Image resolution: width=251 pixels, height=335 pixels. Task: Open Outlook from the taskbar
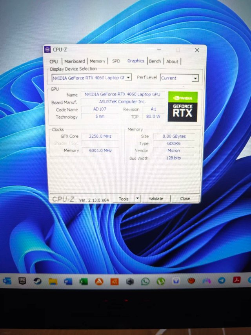click(7, 281)
